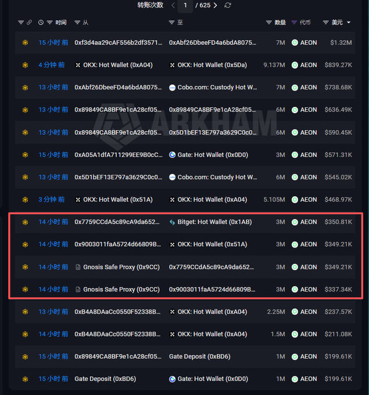Click the AEON token icon on the $1.32M row
The width and height of the screenshot is (369, 395).
pyautogui.click(x=295, y=42)
